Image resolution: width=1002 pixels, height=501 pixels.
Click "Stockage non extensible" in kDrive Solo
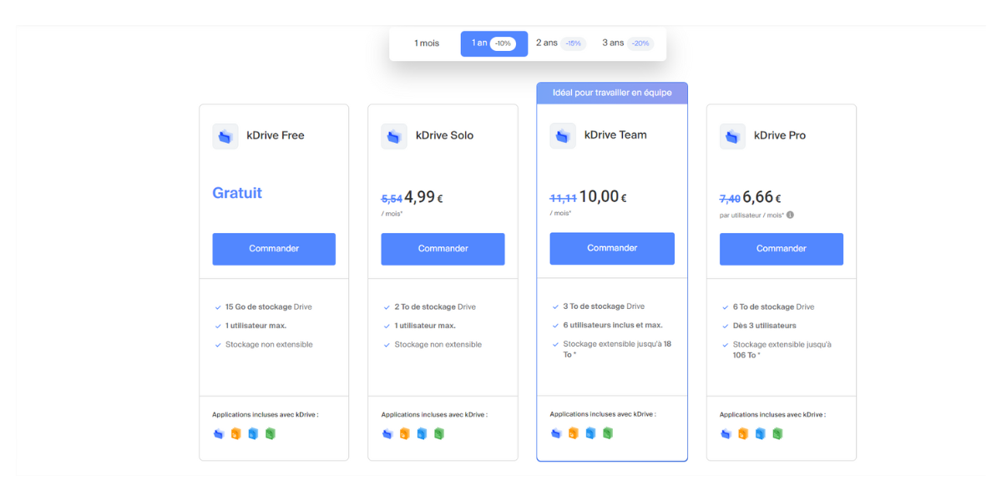[x=438, y=345]
